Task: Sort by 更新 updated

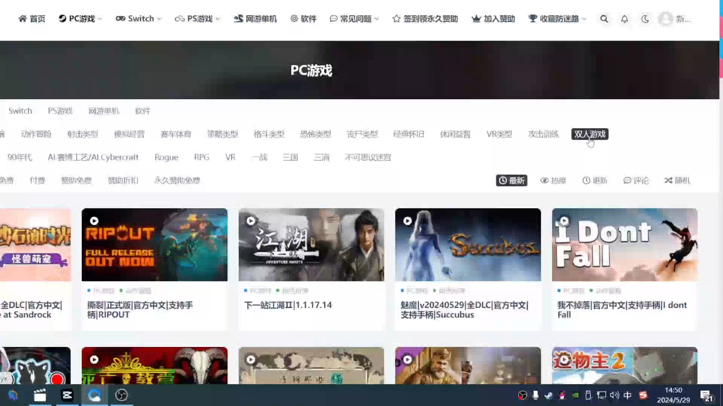Action: click(595, 180)
